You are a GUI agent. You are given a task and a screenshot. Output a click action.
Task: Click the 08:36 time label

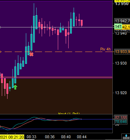coord(50,137)
